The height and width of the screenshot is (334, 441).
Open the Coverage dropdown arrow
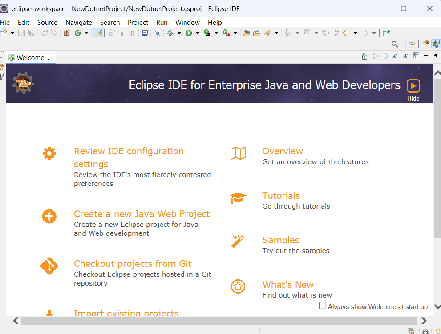coord(216,33)
